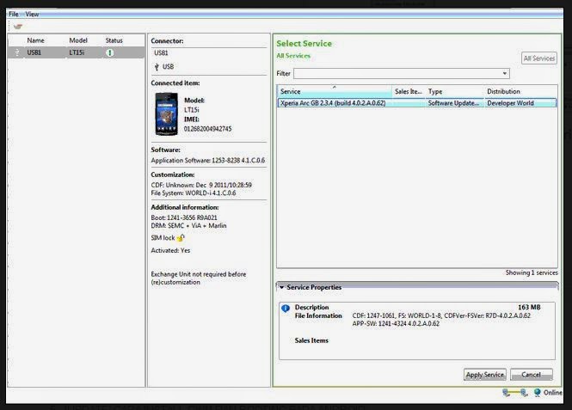Sort by the Distribution column header
572x410 pixels.
520,91
